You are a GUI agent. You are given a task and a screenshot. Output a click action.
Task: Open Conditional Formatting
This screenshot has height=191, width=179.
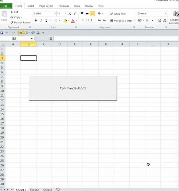point(174,18)
